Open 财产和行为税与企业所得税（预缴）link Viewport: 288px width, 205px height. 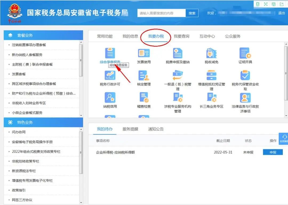[x=44, y=93]
